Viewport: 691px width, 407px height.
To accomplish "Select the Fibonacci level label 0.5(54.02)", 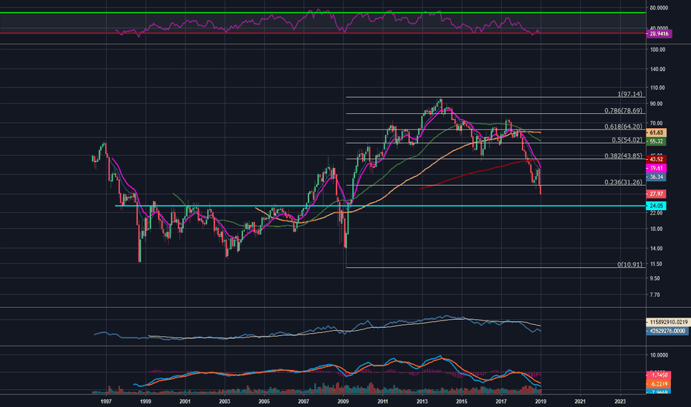I will [x=626, y=140].
